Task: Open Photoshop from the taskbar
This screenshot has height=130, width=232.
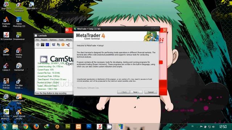Action: click(89, 127)
